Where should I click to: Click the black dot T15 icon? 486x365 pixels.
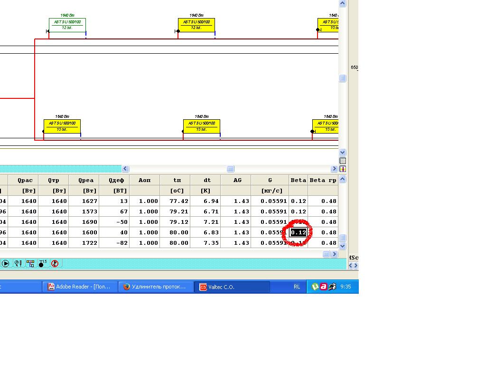tap(42, 263)
